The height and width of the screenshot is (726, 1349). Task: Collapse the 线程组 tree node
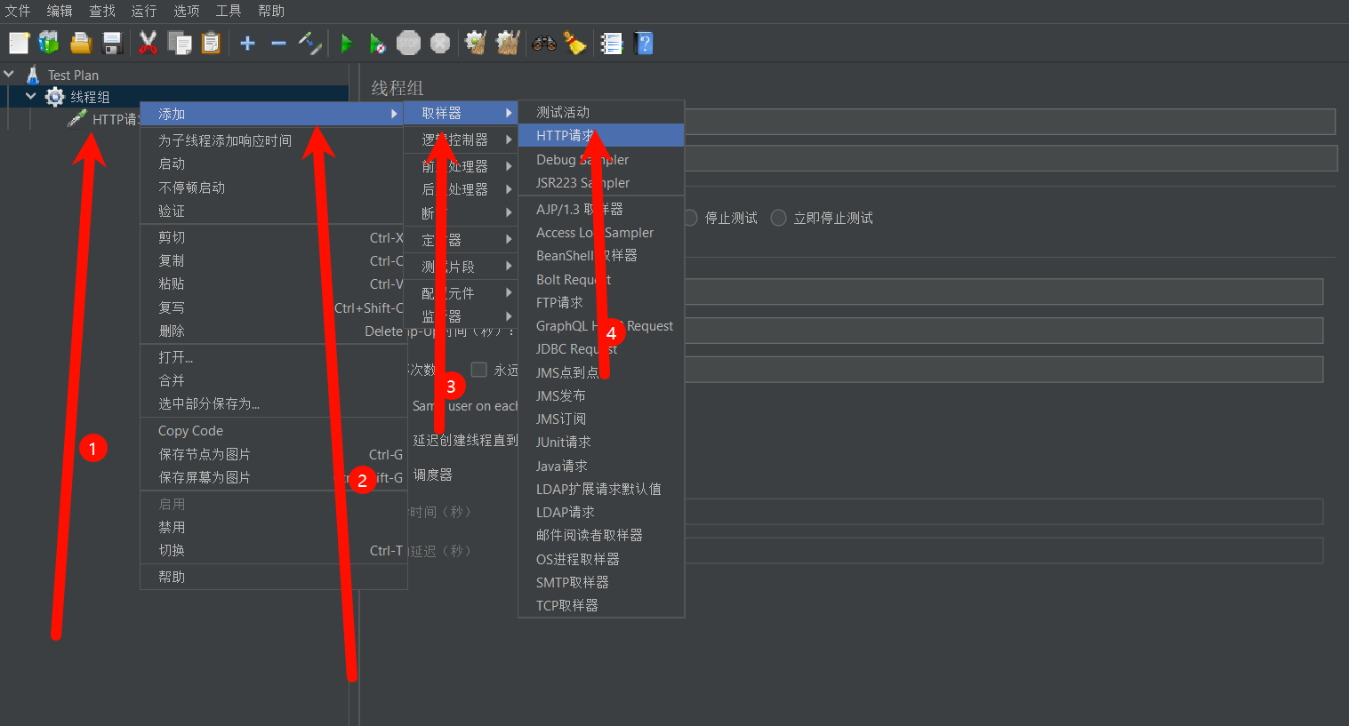click(x=29, y=96)
